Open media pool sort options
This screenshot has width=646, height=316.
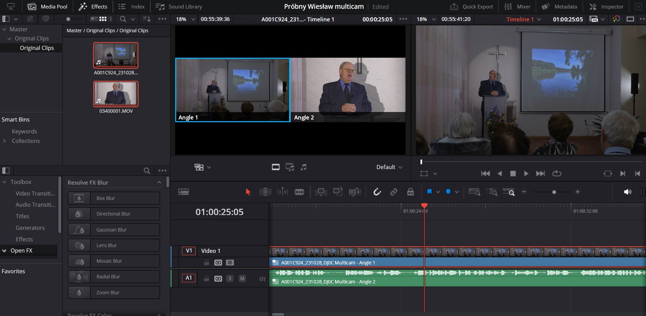(x=147, y=19)
